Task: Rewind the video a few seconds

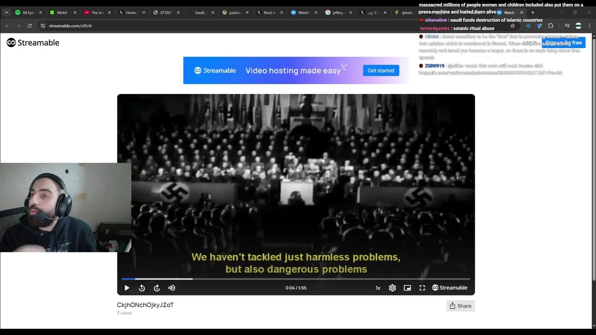Action: (x=142, y=288)
